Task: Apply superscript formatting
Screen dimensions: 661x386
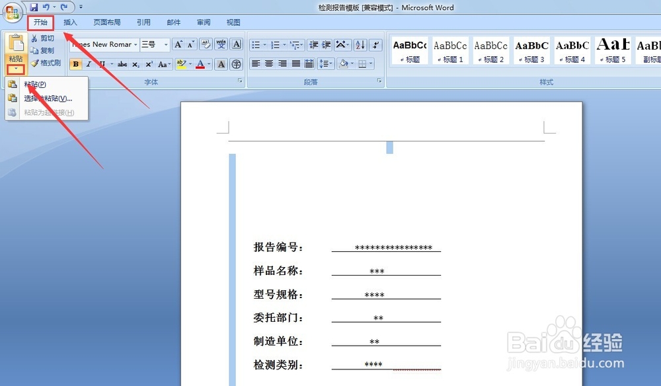Action: coord(149,64)
